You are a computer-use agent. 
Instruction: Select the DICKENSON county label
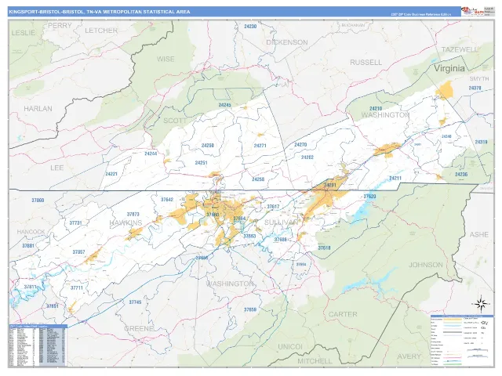[x=287, y=42]
